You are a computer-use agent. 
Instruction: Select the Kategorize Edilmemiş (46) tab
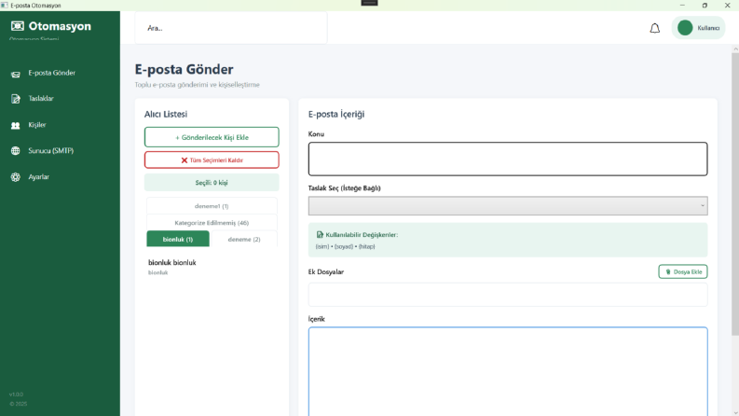point(212,223)
